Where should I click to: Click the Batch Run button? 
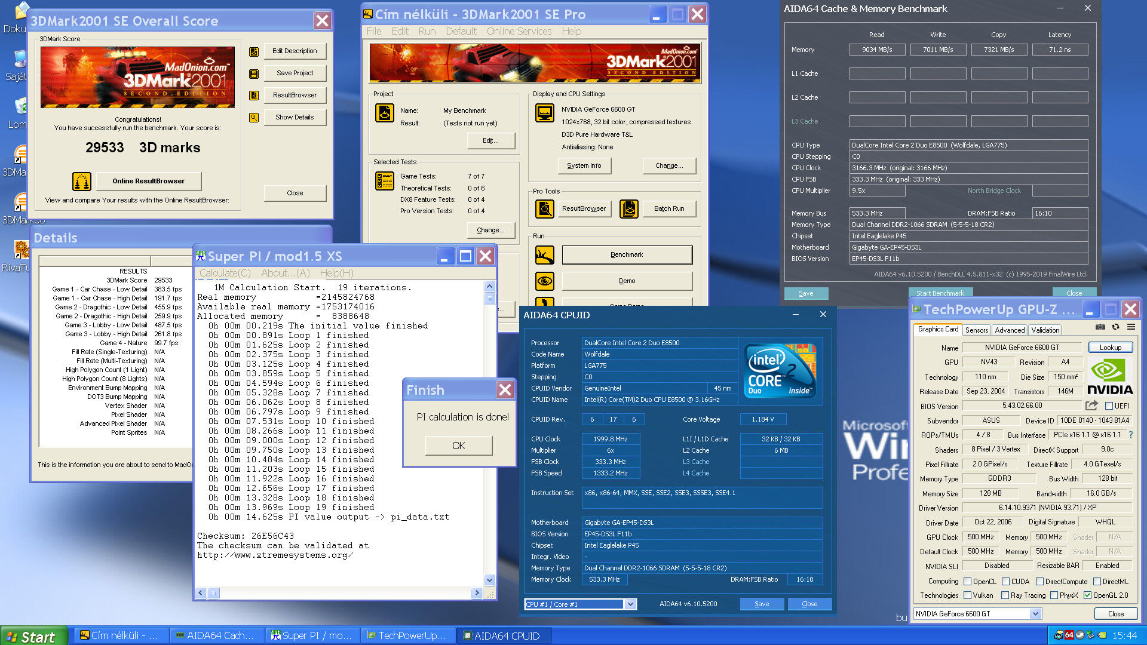[669, 208]
